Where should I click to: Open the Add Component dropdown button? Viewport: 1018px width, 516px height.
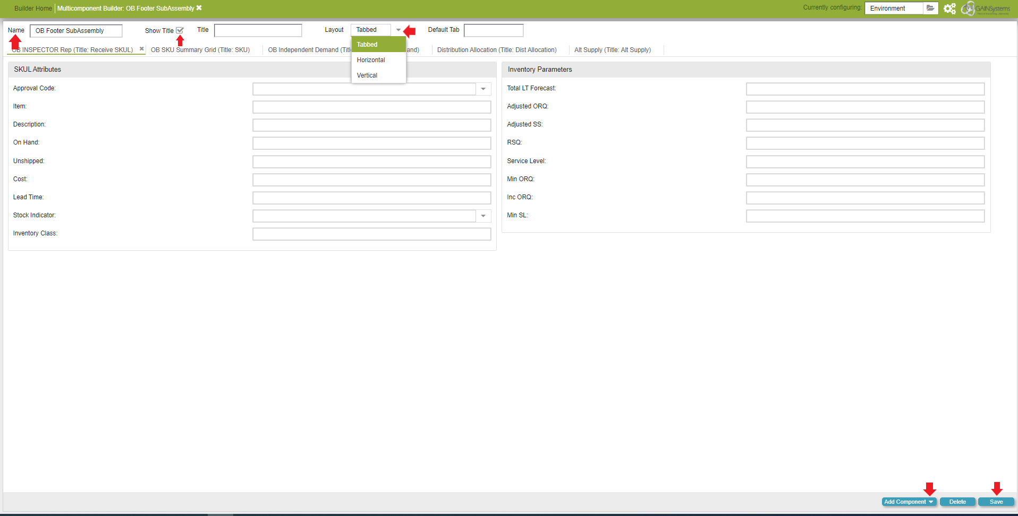(909, 502)
